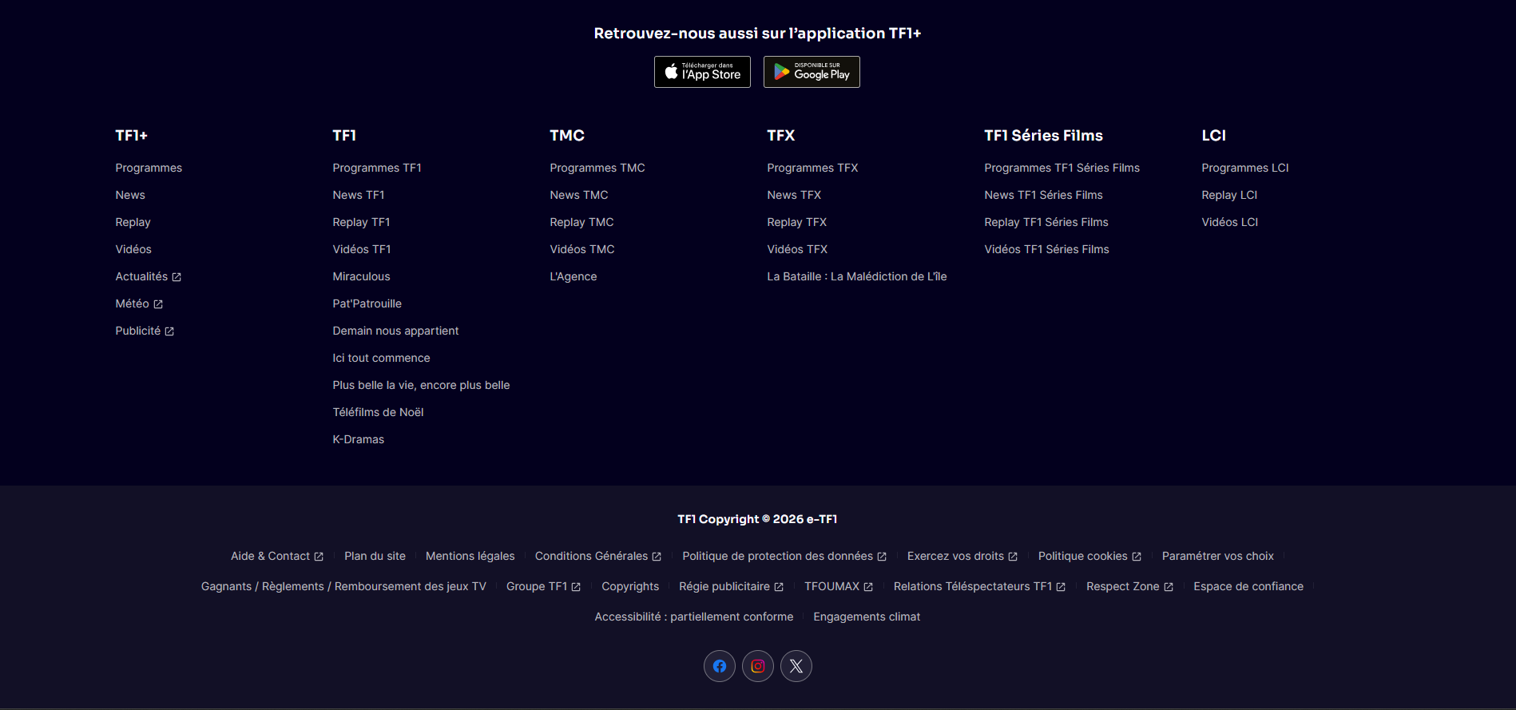Screen dimensions: 1516x710
Task: Open Plan du site link
Action: (375, 556)
